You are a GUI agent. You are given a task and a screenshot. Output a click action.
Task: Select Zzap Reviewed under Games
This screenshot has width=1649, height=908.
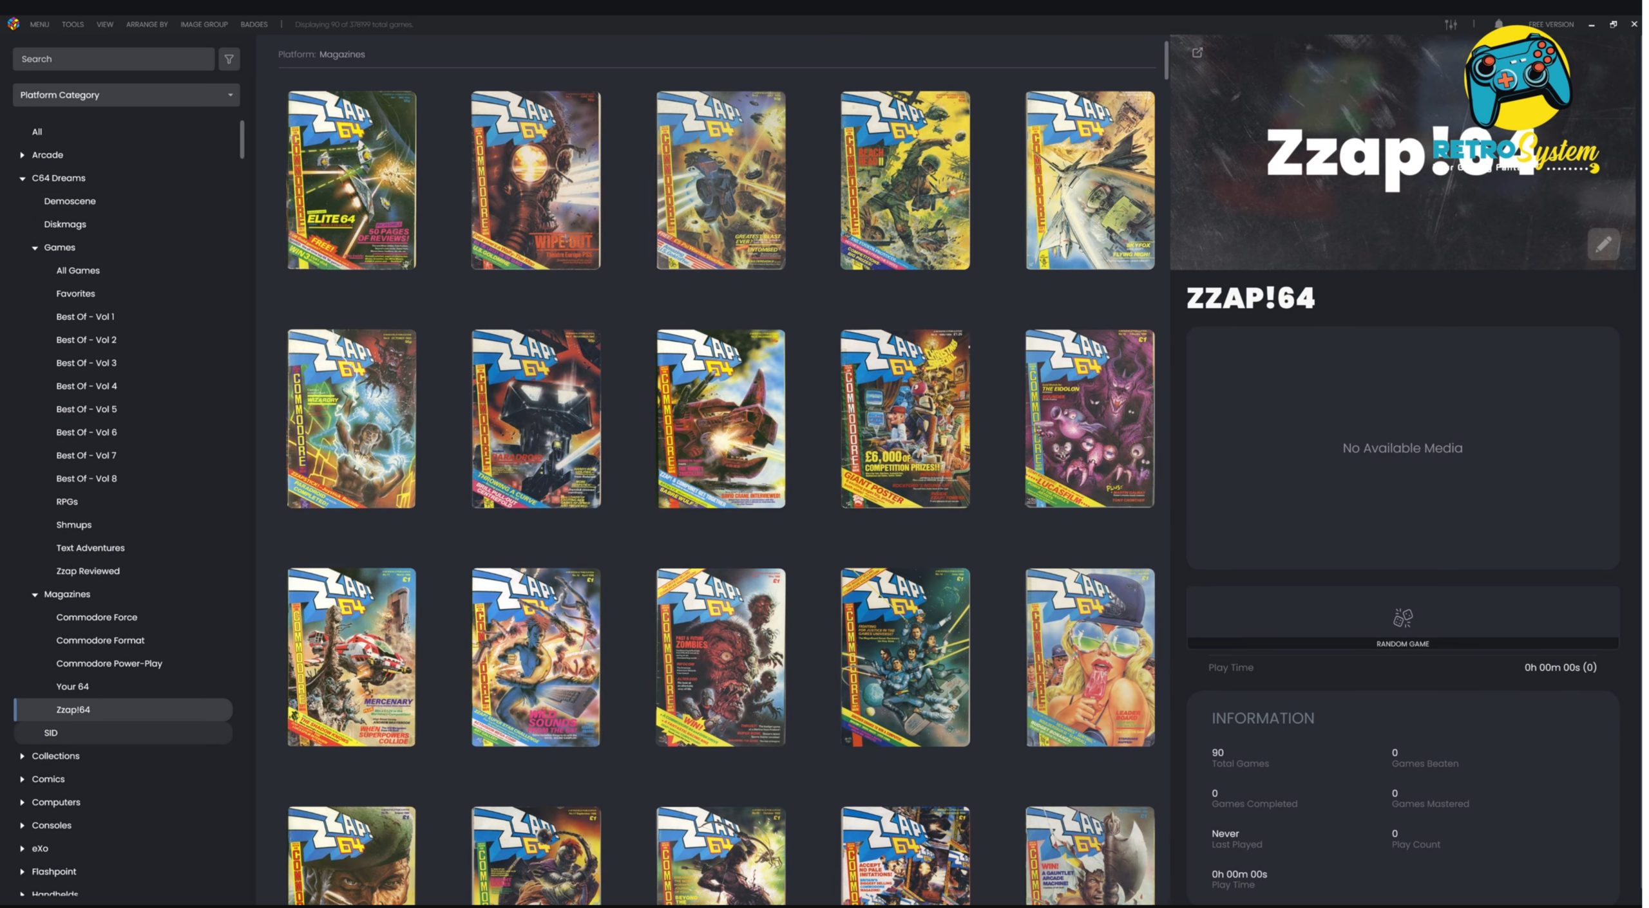[x=88, y=571]
